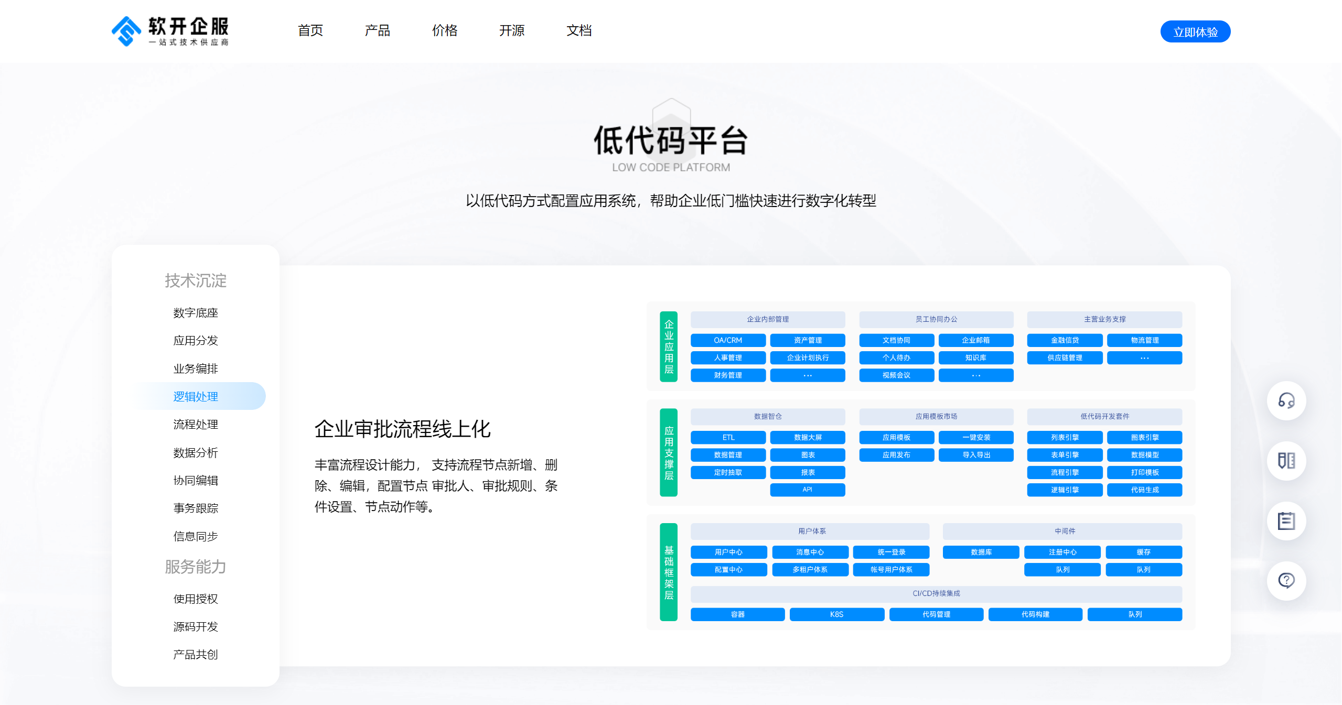Select 产品共创 sidebar item

195,655
